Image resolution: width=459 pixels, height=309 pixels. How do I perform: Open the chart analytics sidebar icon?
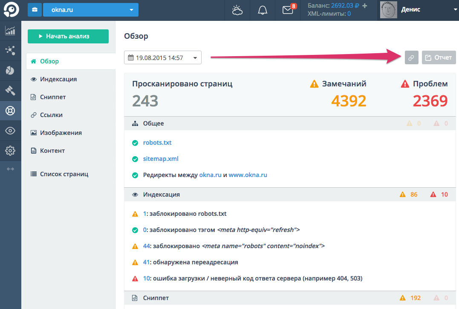click(x=10, y=31)
